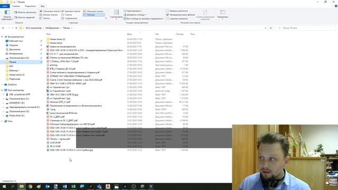The width and height of the screenshot is (338, 190).
Task: Select the file plot.log
Action: point(53,65)
